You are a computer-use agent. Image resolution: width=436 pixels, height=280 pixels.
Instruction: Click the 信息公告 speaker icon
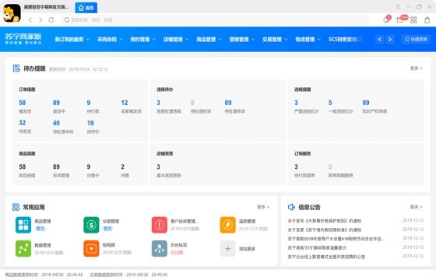point(291,207)
